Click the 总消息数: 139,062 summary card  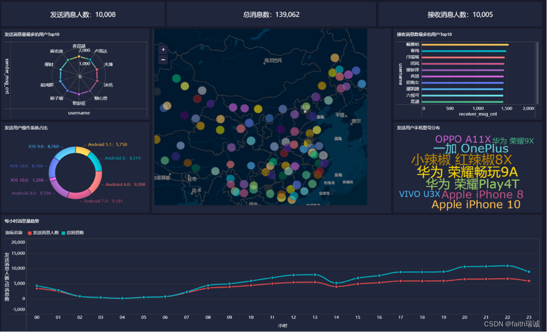[271, 15]
